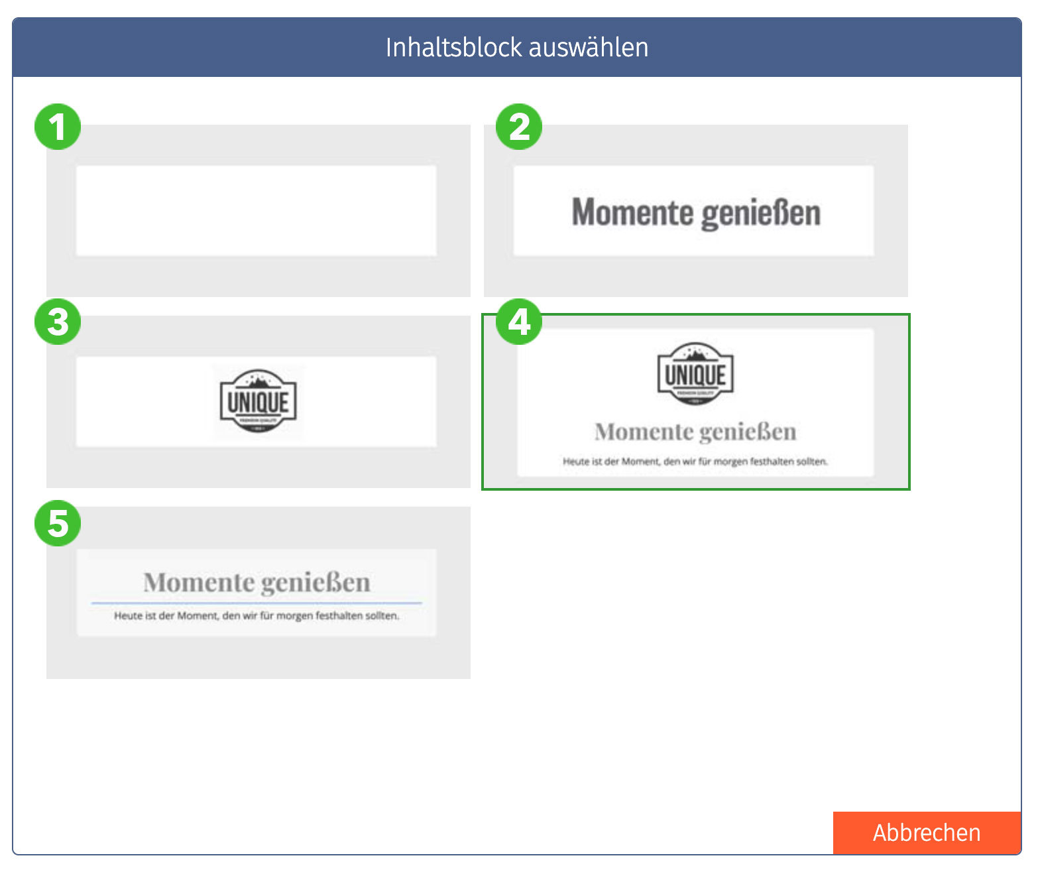This screenshot has width=1038, height=870.
Task: Click the blue divider line in block five
Action: point(257,603)
